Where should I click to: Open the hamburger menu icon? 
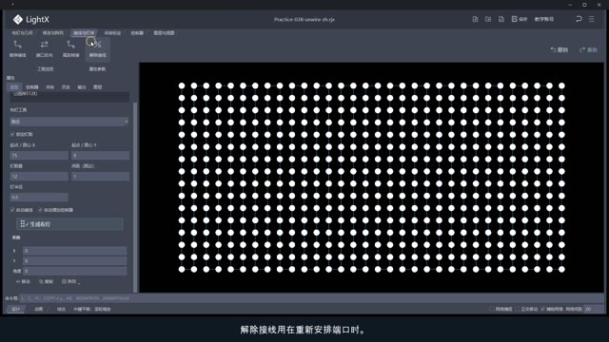click(592, 19)
